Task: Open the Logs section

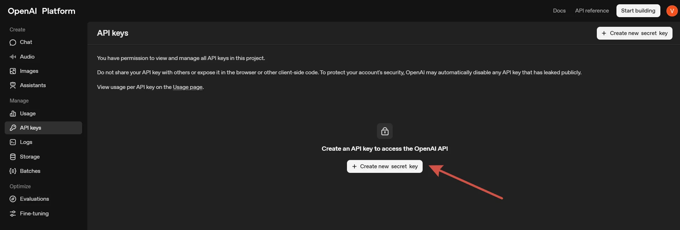Action: click(x=43, y=142)
